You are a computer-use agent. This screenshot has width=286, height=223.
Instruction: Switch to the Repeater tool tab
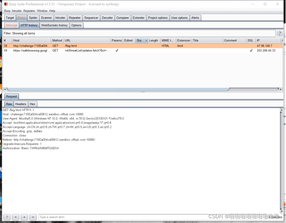tap(75, 18)
